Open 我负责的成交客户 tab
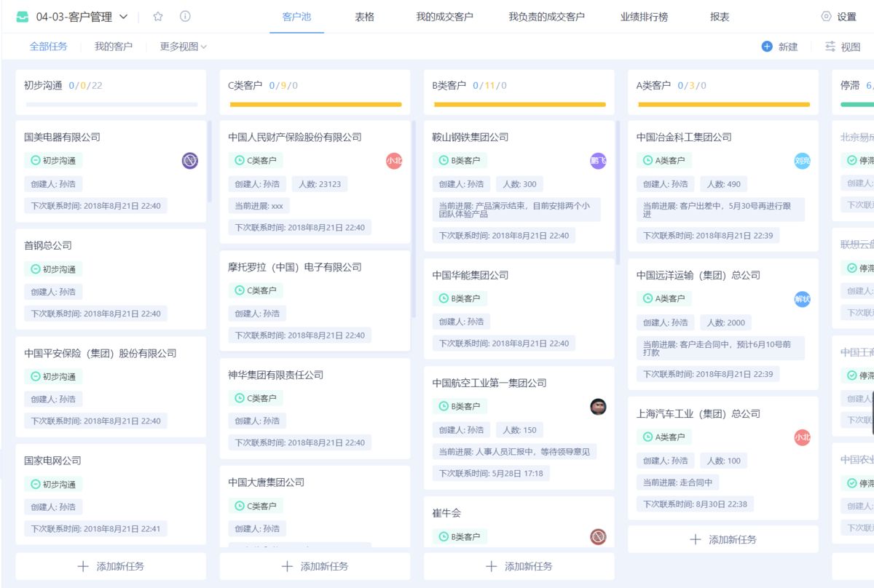The width and height of the screenshot is (874, 588). pyautogui.click(x=546, y=17)
